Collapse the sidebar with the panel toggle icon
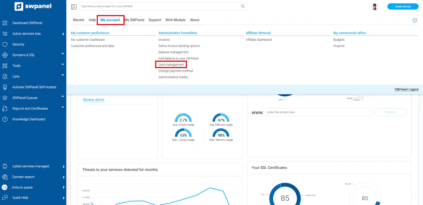The width and height of the screenshot is (423, 205). 74,7
